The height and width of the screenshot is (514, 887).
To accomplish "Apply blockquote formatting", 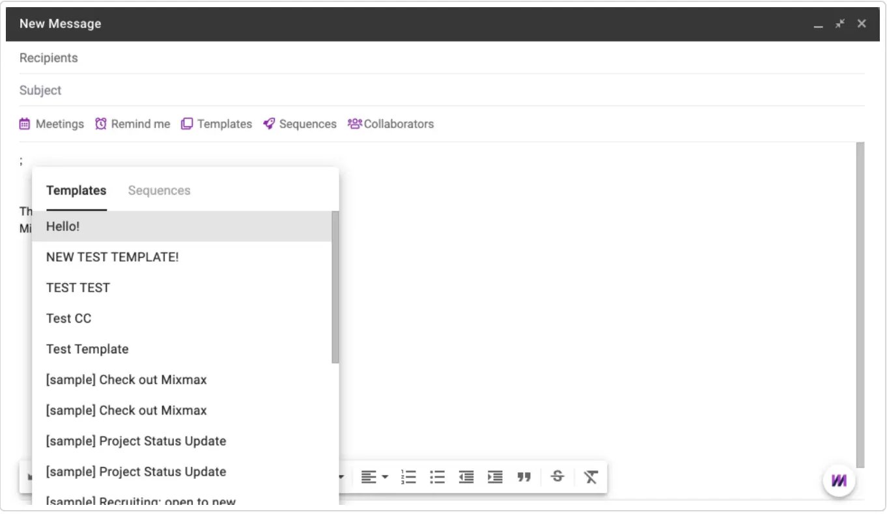I will (524, 478).
